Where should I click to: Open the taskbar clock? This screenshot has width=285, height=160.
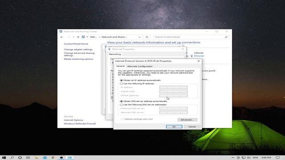pos(266,157)
